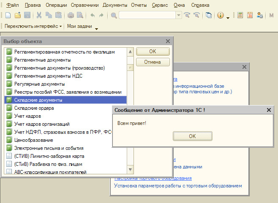Confirm selection with OK in Выбор объекта
This screenshot has width=278, height=203.
[x=153, y=51]
